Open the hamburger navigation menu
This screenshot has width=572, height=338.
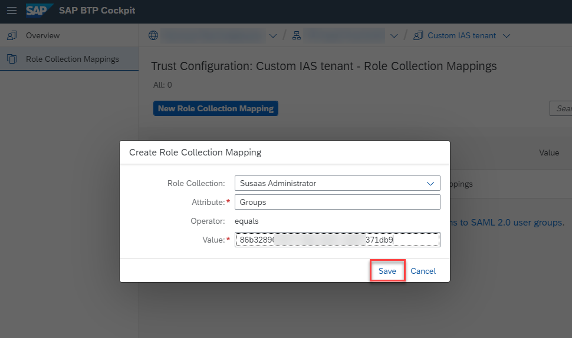click(12, 11)
